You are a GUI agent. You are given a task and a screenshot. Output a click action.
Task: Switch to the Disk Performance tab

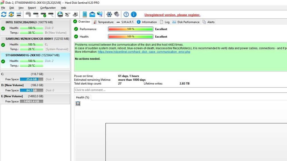point(186,22)
